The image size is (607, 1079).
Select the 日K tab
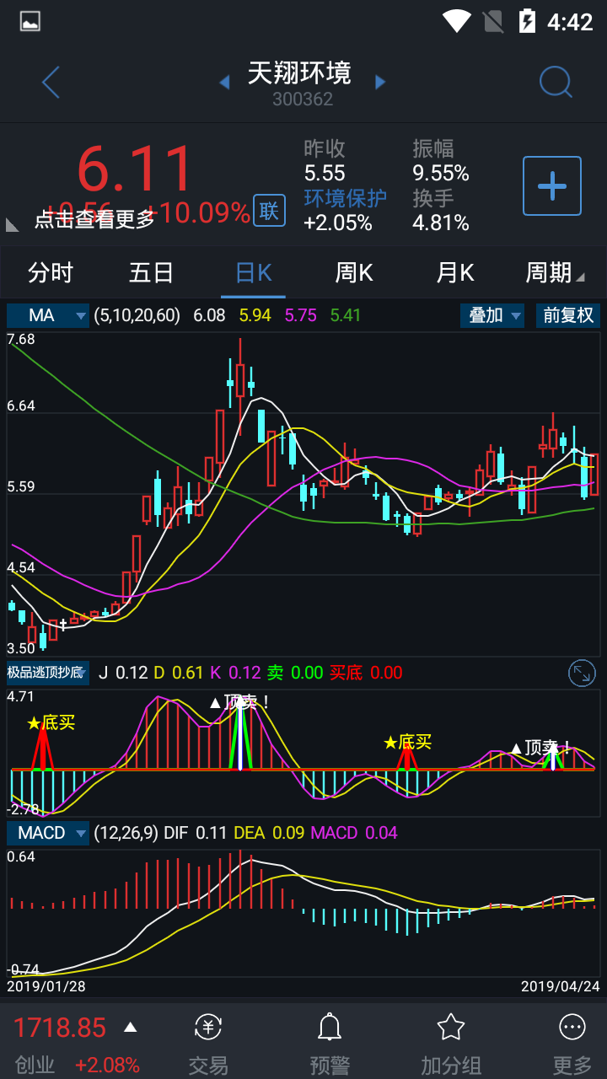click(x=253, y=272)
